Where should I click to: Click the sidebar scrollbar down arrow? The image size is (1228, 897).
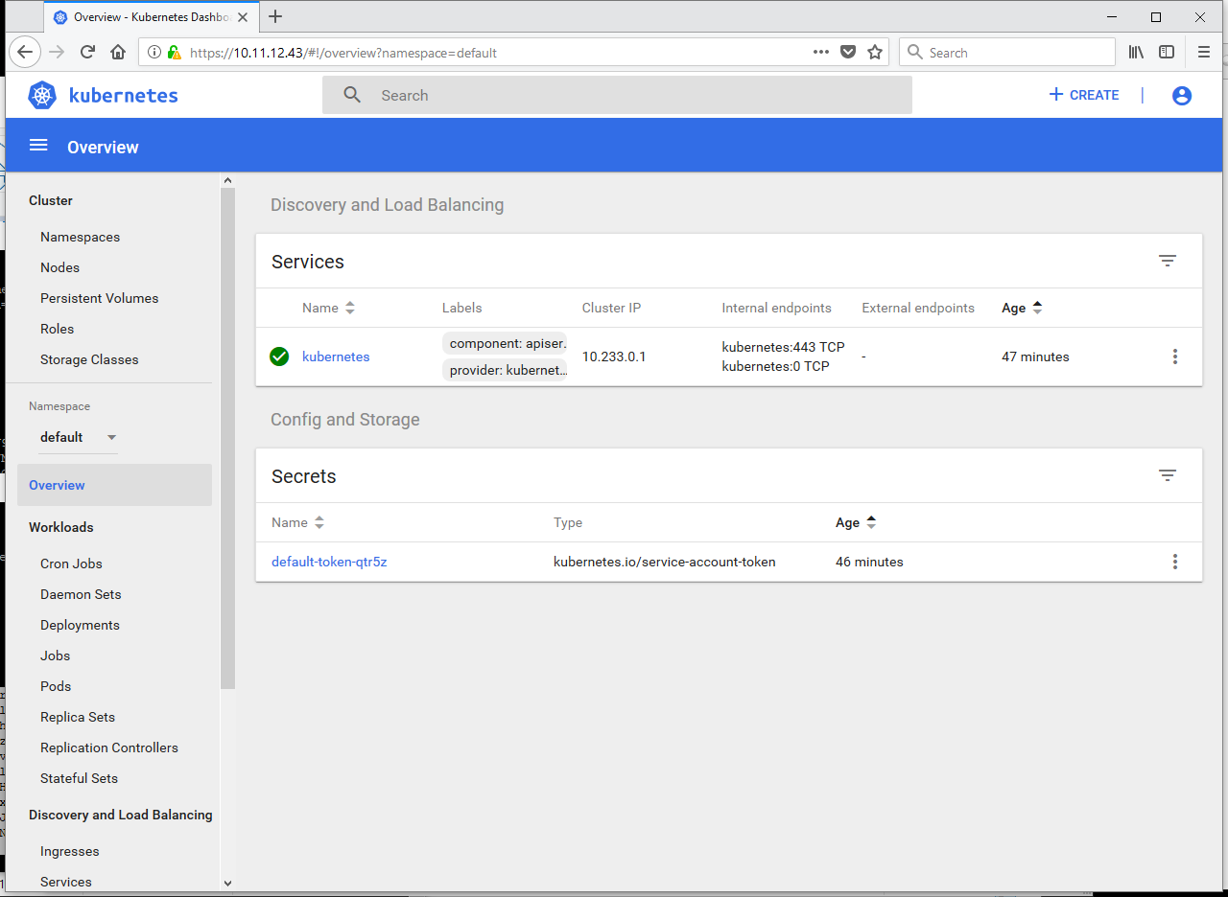(x=227, y=883)
